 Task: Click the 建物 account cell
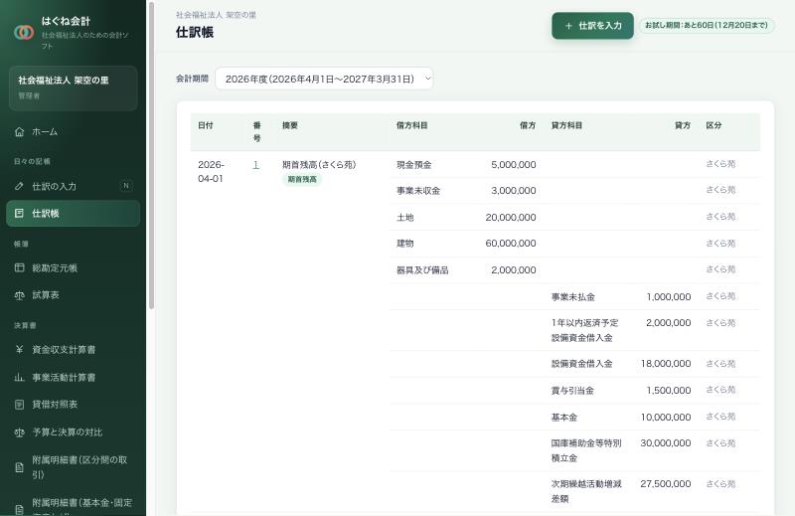click(x=405, y=244)
